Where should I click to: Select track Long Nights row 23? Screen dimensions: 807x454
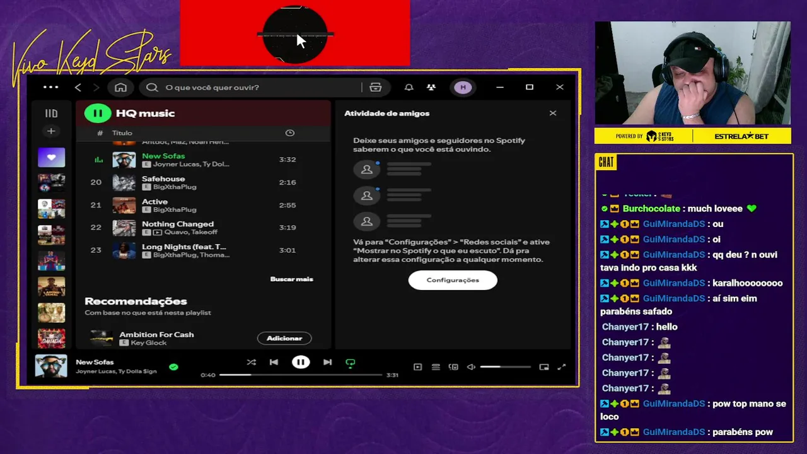pyautogui.click(x=203, y=250)
